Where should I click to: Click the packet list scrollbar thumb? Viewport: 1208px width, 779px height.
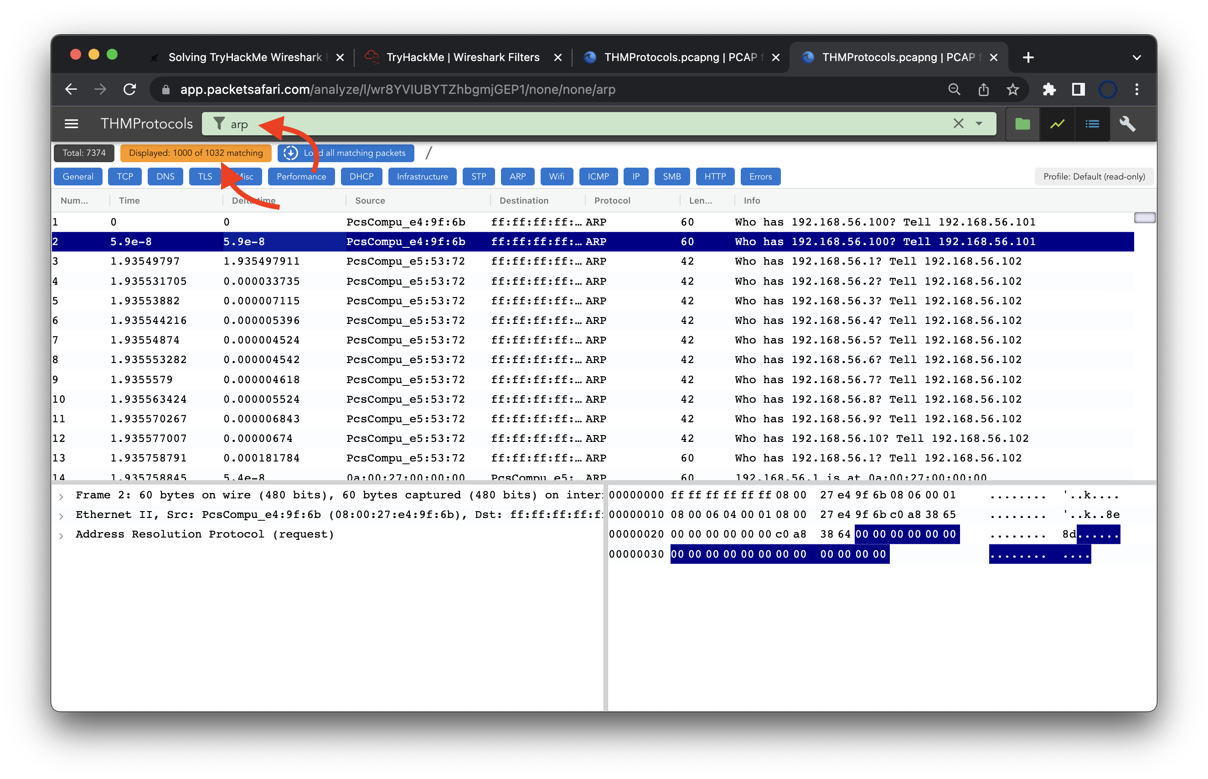coord(1144,218)
